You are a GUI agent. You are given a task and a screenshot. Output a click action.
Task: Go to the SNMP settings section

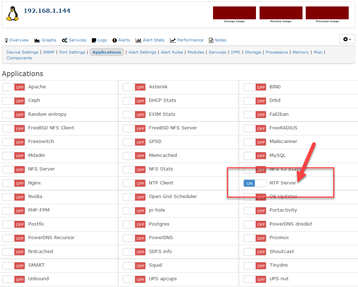coord(49,52)
